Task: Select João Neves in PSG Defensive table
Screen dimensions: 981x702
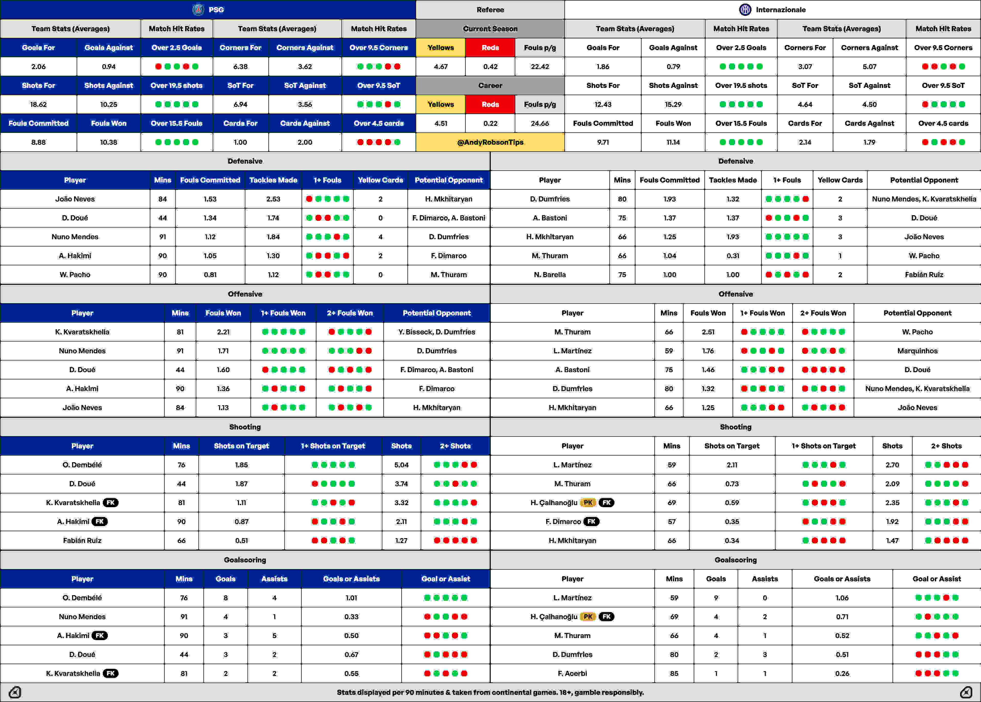Action: [x=75, y=199]
